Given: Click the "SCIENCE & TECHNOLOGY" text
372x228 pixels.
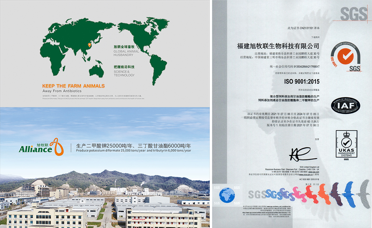Looking at the screenshot, I should pyautogui.click(x=124, y=73).
